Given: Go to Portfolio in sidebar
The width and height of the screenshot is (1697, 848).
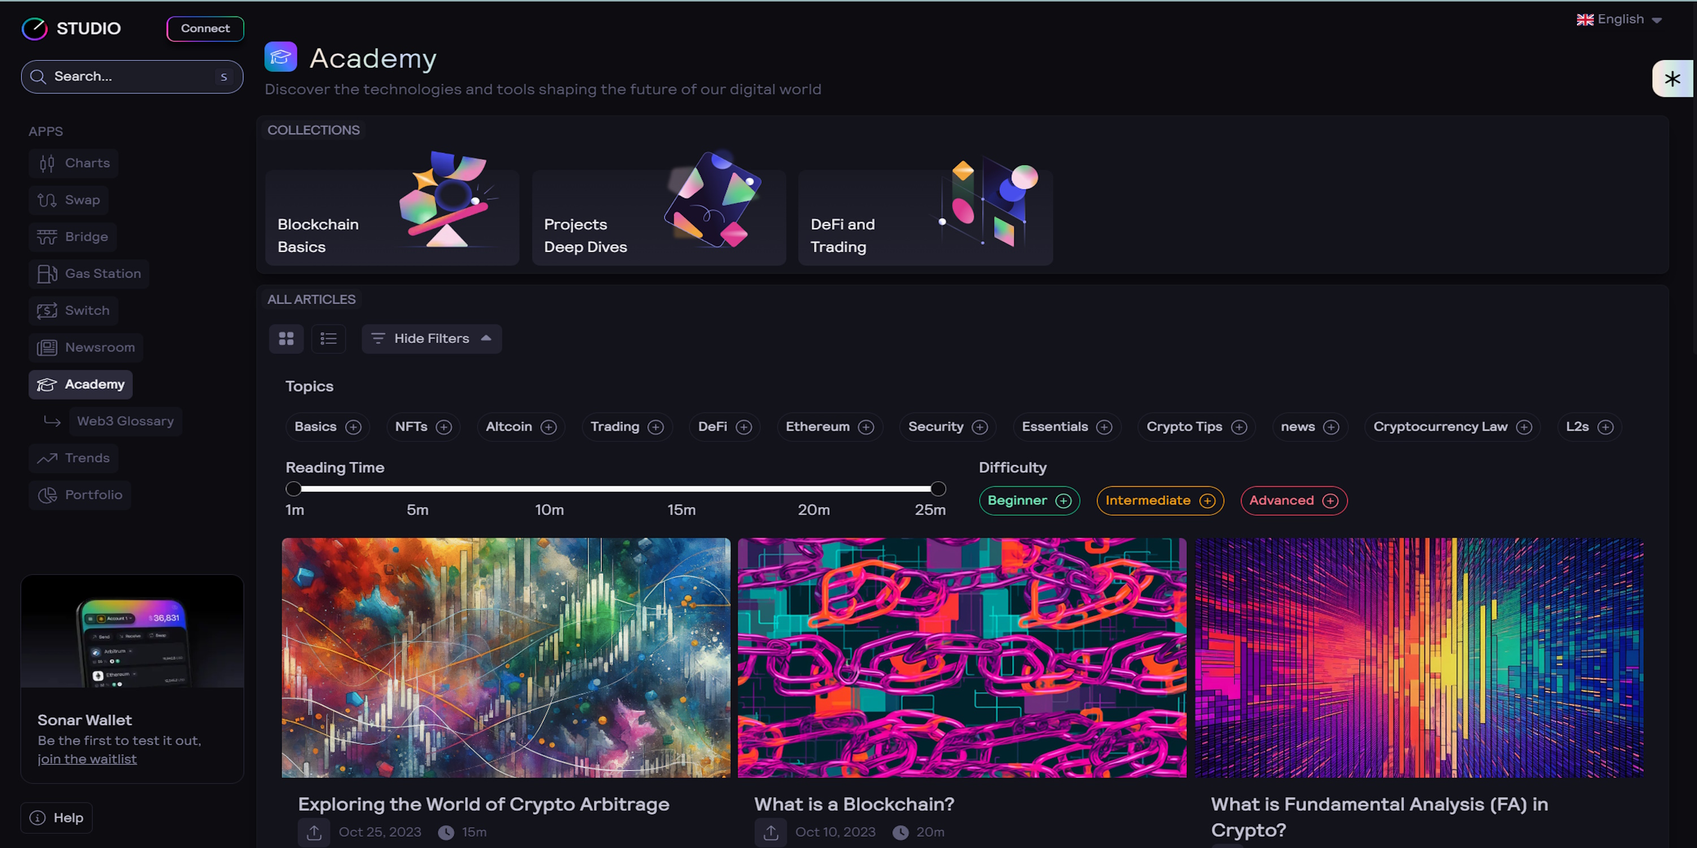Looking at the screenshot, I should [80, 495].
